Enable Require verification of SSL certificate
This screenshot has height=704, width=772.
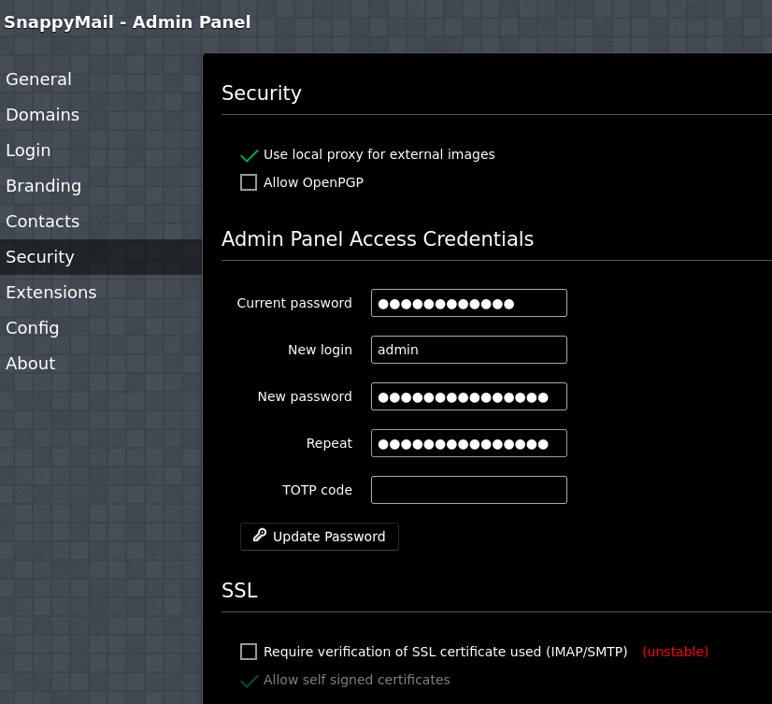pyautogui.click(x=249, y=652)
